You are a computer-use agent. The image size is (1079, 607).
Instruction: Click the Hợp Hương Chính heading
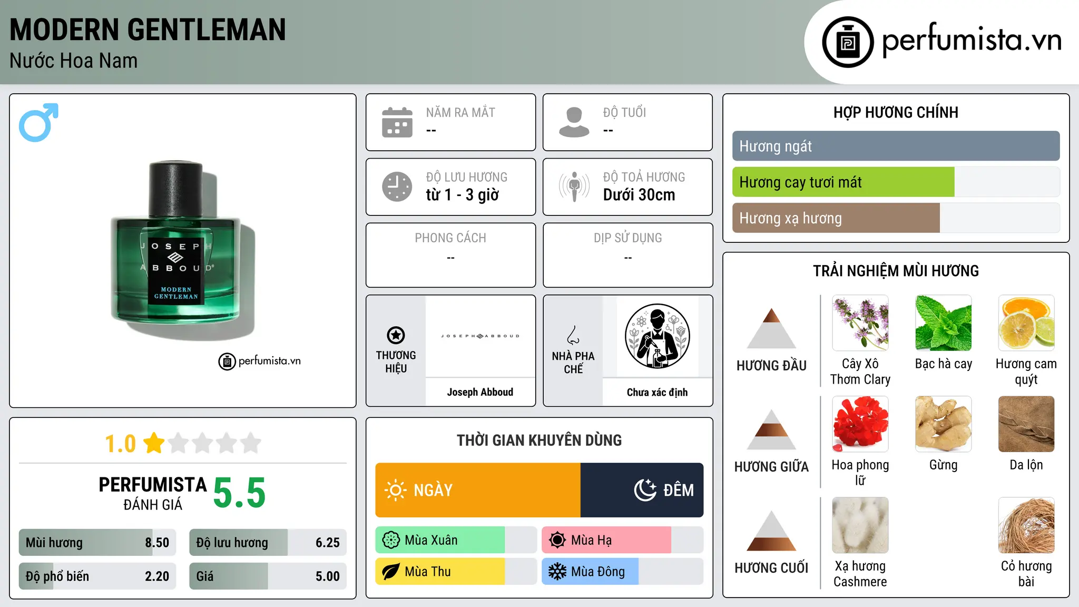[x=896, y=112]
